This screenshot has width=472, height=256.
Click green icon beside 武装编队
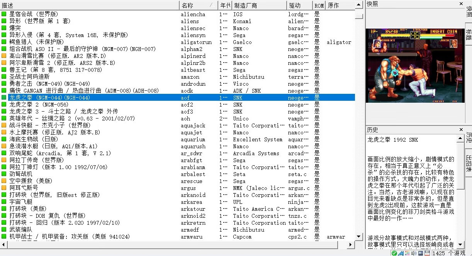coord(4,230)
